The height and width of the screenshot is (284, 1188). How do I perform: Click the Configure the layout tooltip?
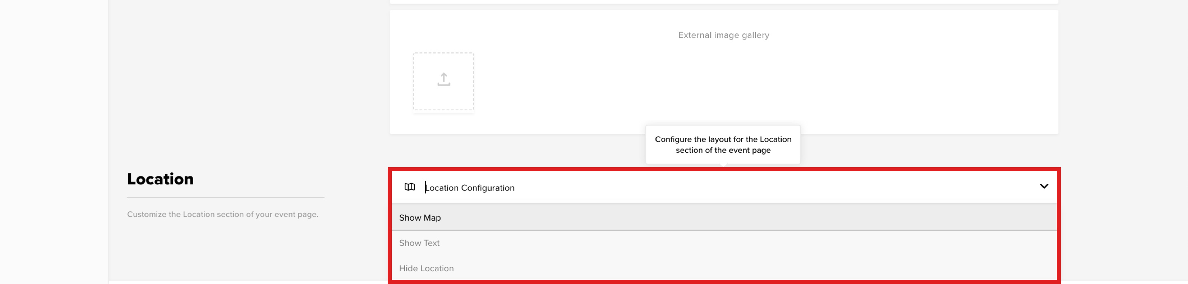pyautogui.click(x=723, y=144)
